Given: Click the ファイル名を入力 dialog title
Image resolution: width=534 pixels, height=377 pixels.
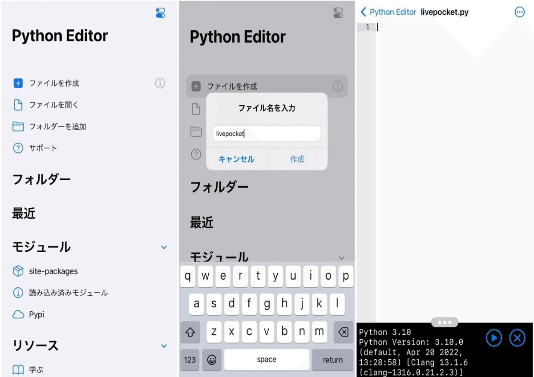Looking at the screenshot, I should (x=267, y=108).
